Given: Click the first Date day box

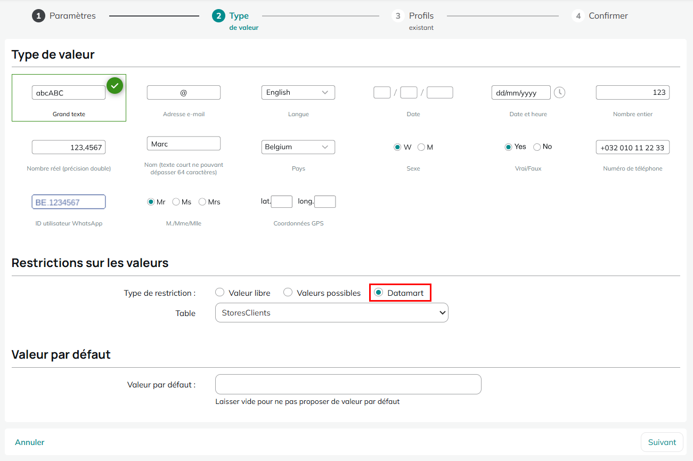Looking at the screenshot, I should [382, 92].
